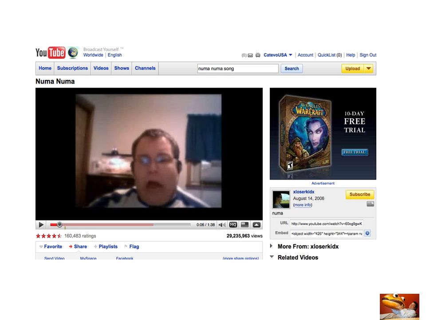Click the Help link
426x320 pixels.
pyautogui.click(x=351, y=55)
